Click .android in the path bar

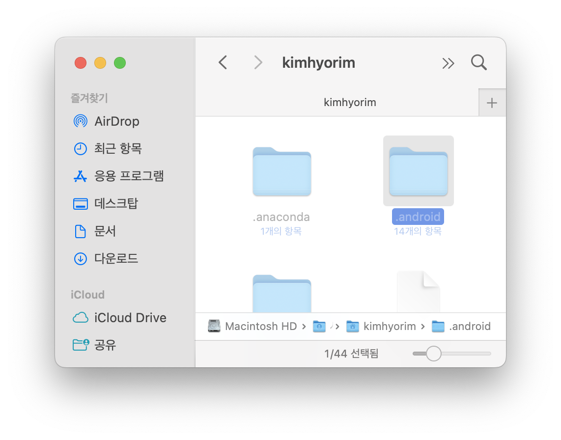(461, 326)
